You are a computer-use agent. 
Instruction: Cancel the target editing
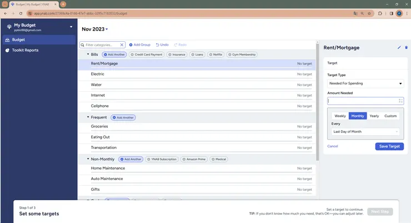(x=332, y=146)
